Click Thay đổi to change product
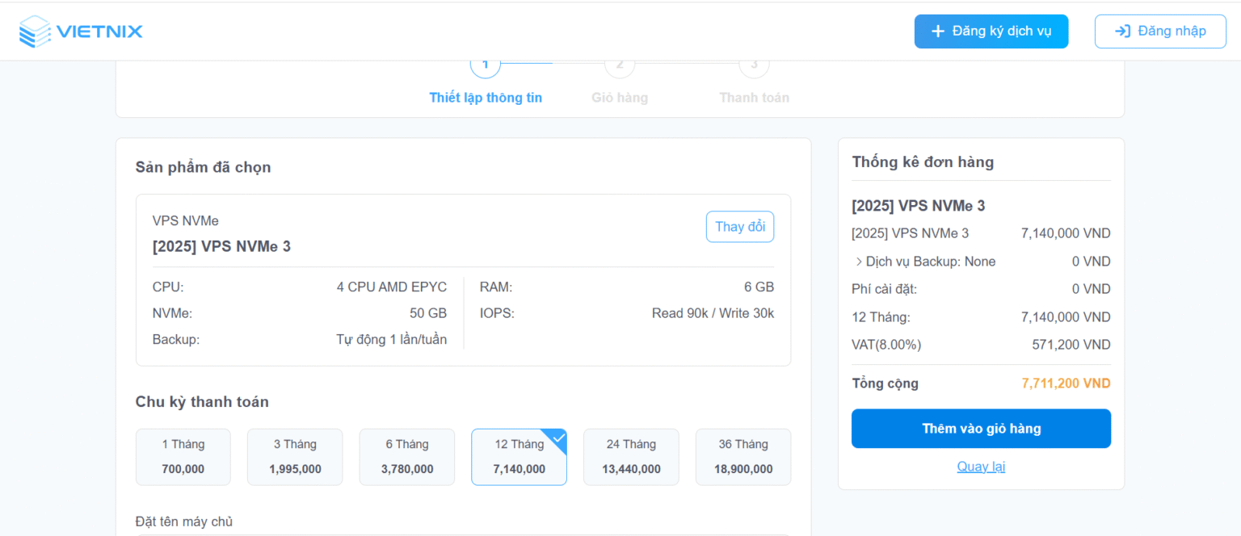The height and width of the screenshot is (536, 1241). click(740, 227)
